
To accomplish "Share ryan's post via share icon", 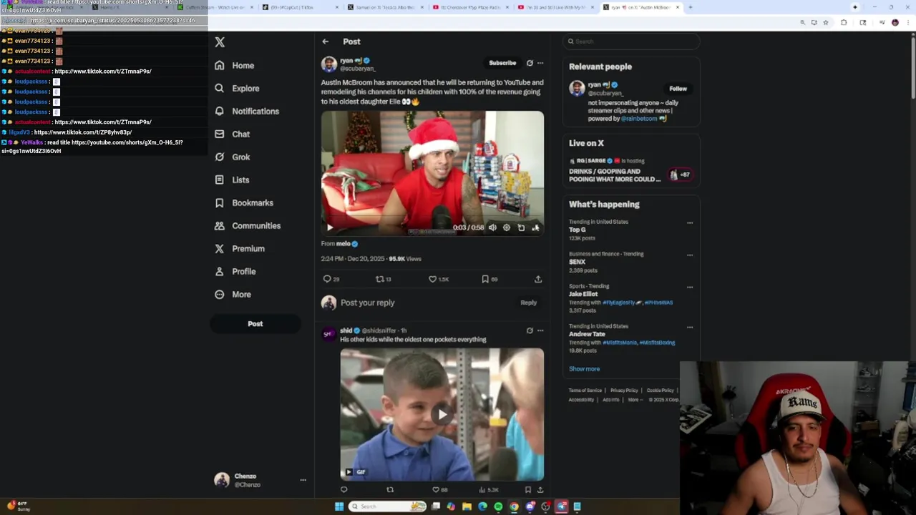I will [538, 279].
